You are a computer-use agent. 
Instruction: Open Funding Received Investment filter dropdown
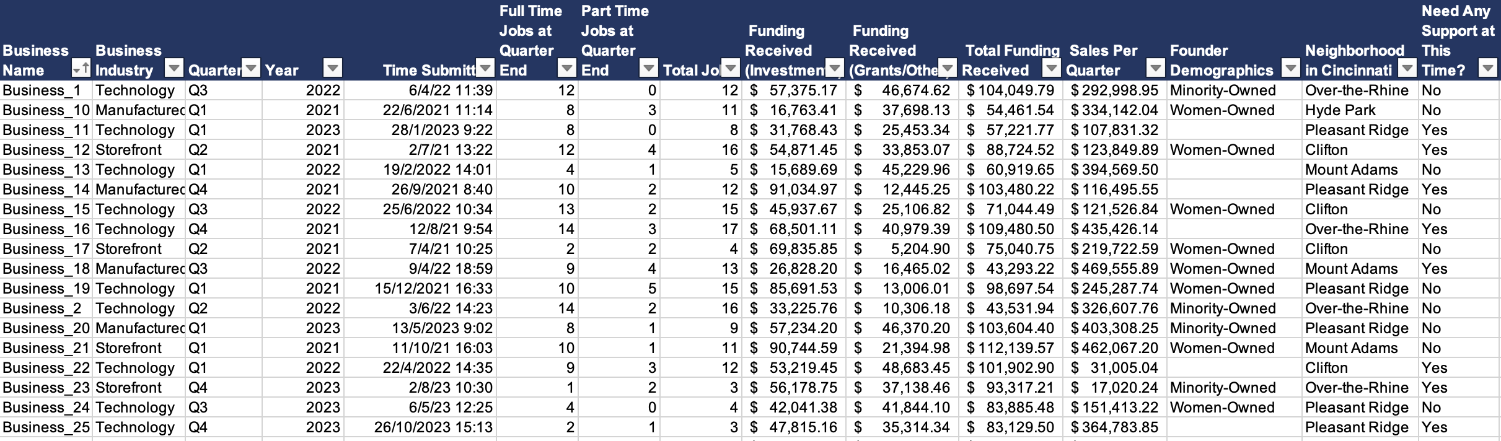click(x=835, y=68)
